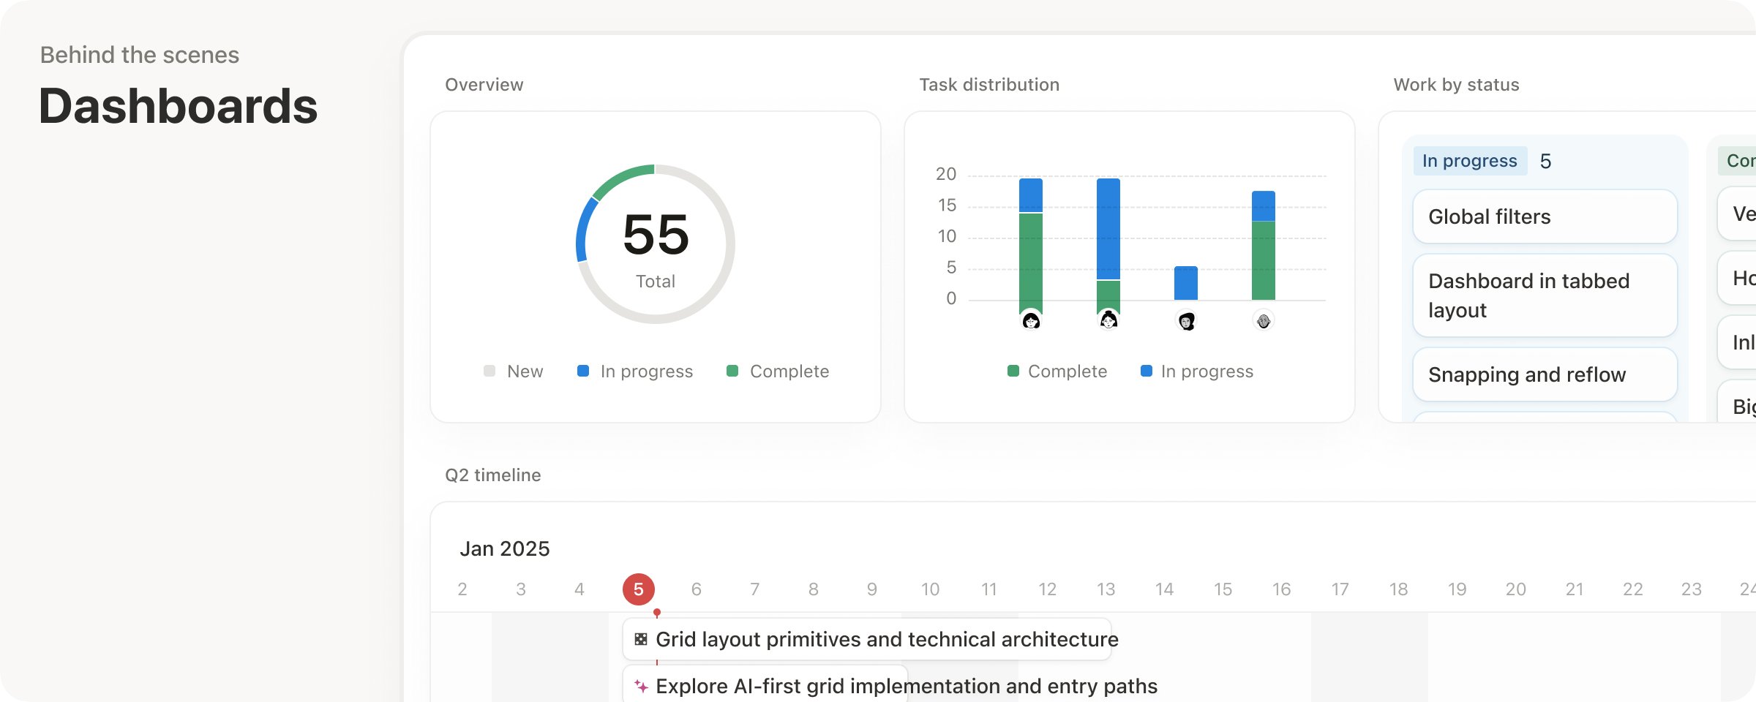Click day 2 in the timeline header
Screen dimensions: 1756x702
462,589
